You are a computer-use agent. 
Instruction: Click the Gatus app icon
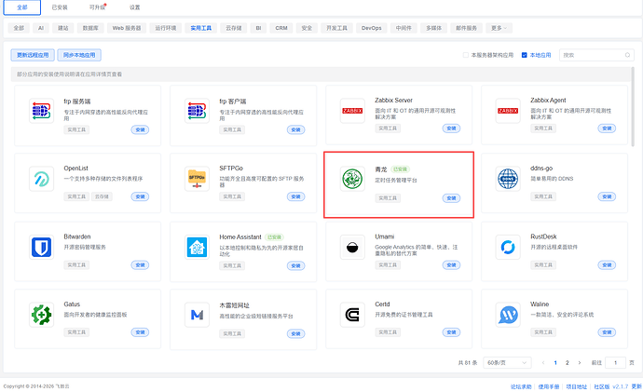40,315
